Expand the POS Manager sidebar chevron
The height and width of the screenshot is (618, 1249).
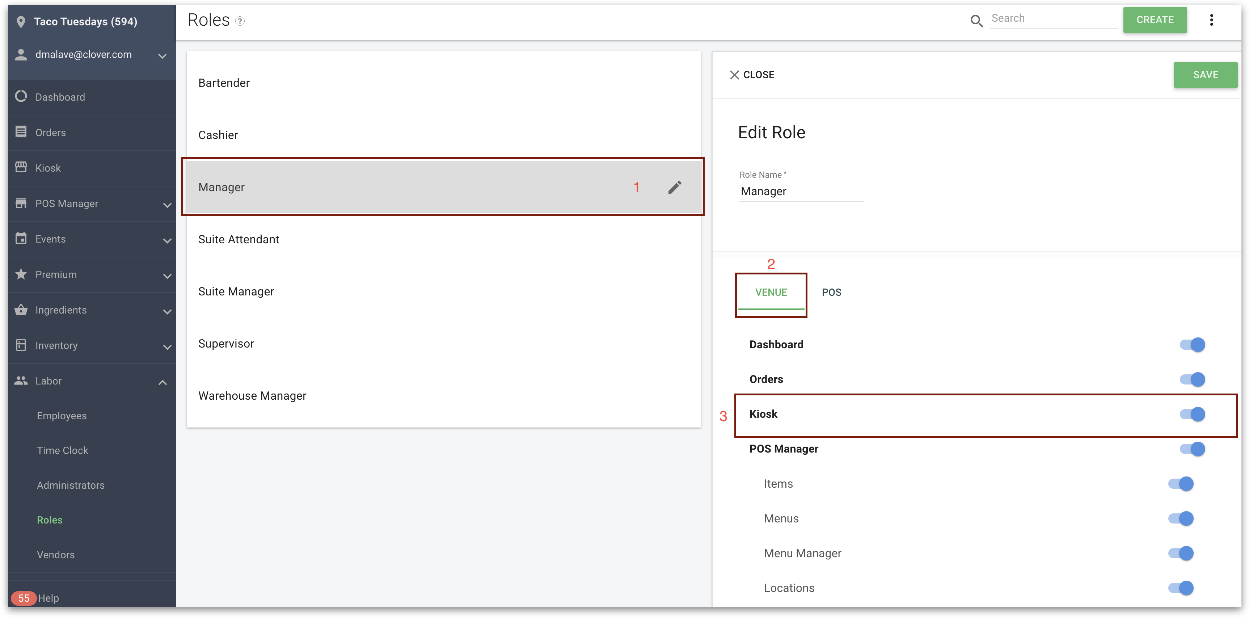(167, 205)
